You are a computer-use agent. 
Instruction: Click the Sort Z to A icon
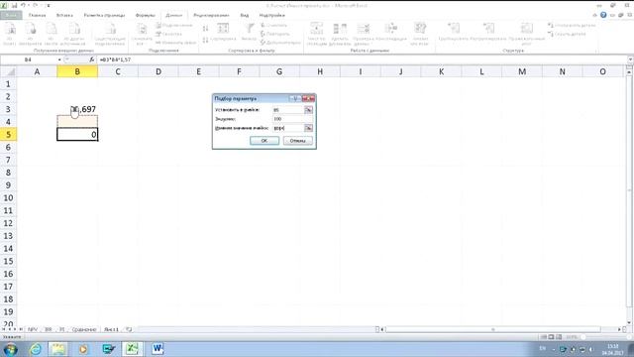tap(205, 40)
